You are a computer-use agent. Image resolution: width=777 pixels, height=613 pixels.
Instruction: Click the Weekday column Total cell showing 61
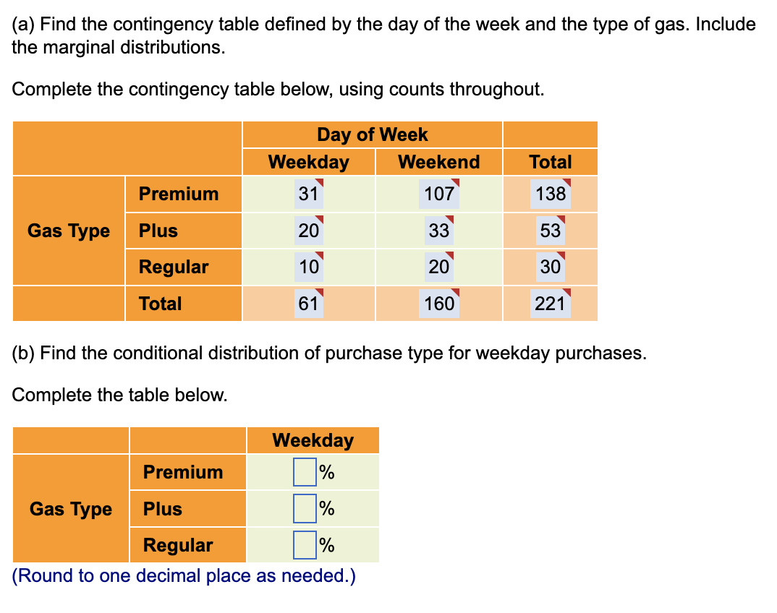point(309,304)
